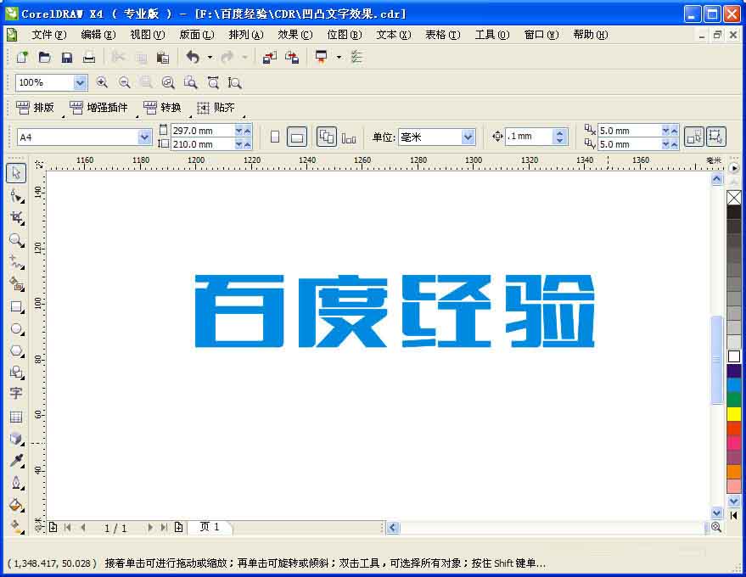Select the Basic shapes tool
Image resolution: width=746 pixels, height=577 pixels.
coord(16,372)
